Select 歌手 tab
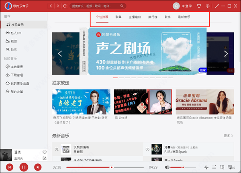The width and height of the screenshot is (241, 173). pos(167,17)
